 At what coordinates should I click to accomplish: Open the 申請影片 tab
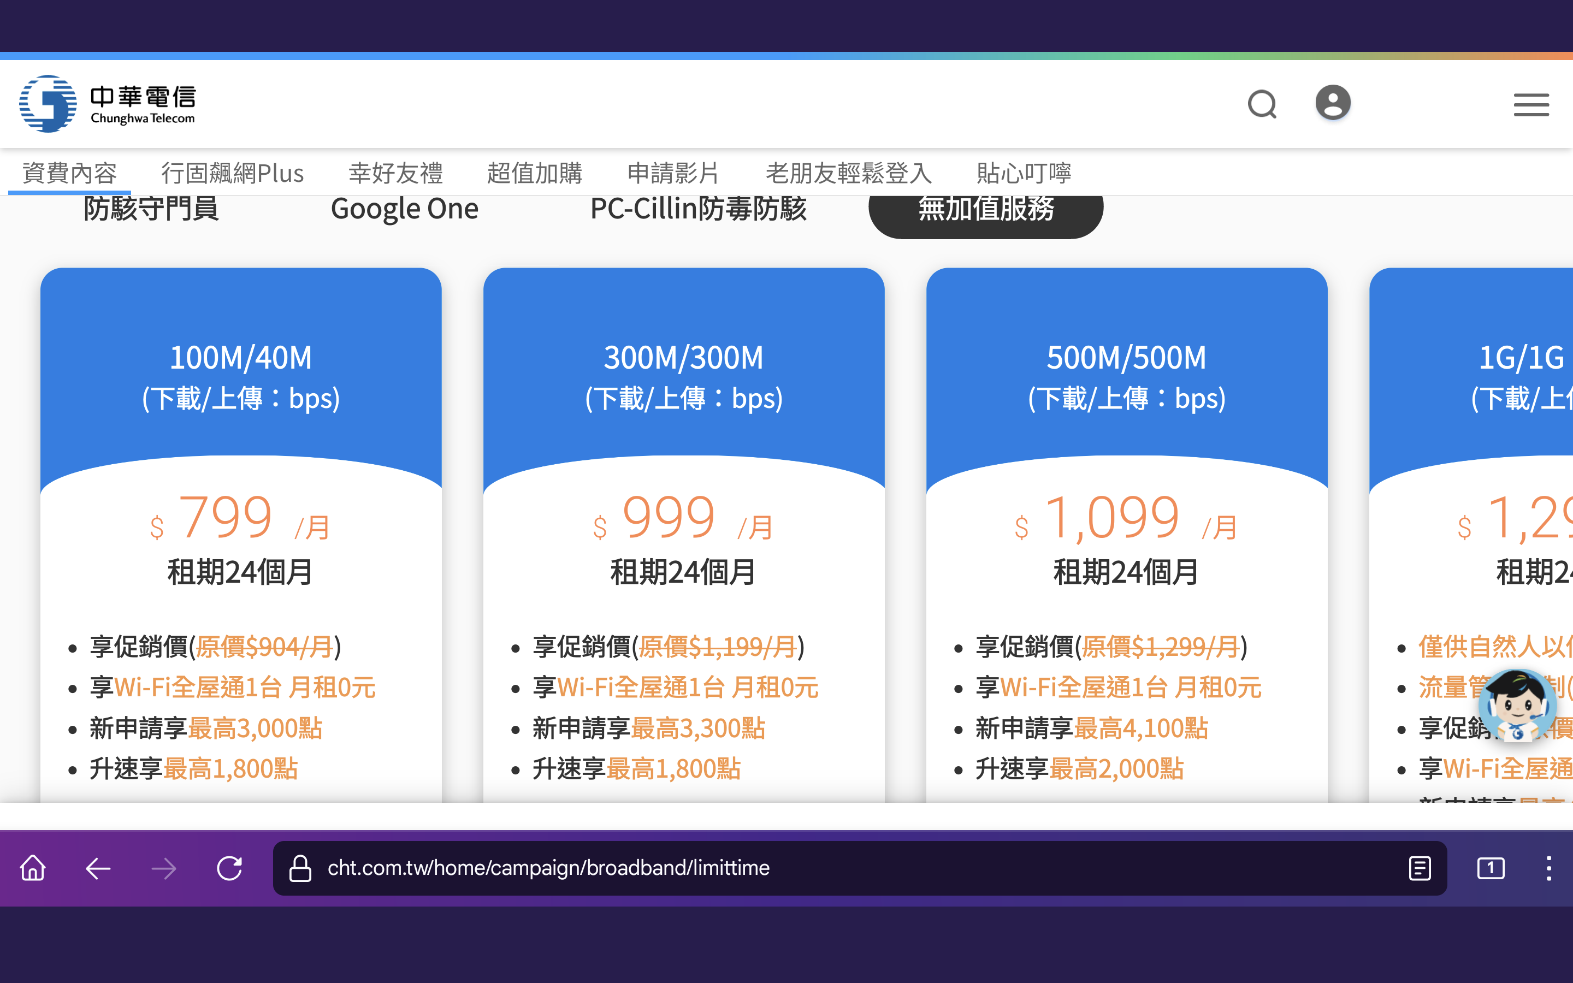(673, 173)
